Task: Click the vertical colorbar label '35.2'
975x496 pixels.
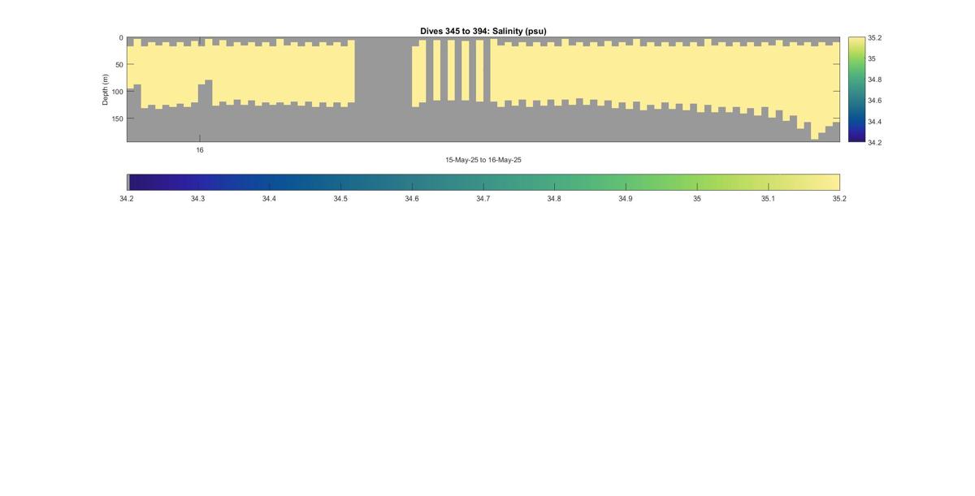Action: [874, 38]
